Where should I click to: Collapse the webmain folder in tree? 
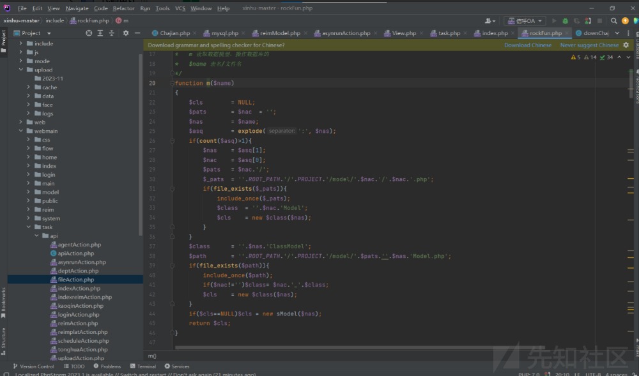pyautogui.click(x=21, y=131)
